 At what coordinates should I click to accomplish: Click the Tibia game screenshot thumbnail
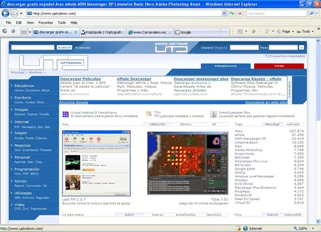188,163
